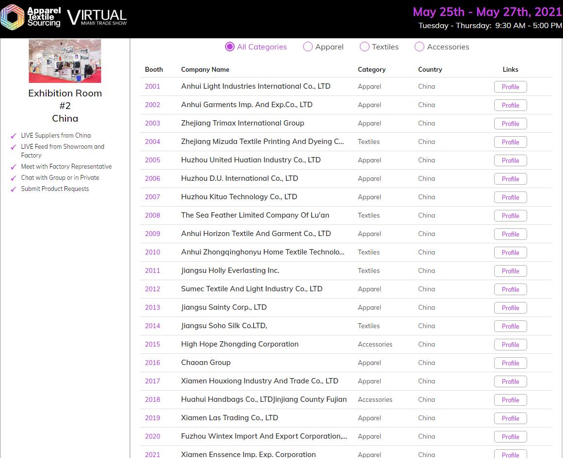Click booth number 2005
The height and width of the screenshot is (459, 563).
coord(153,160)
